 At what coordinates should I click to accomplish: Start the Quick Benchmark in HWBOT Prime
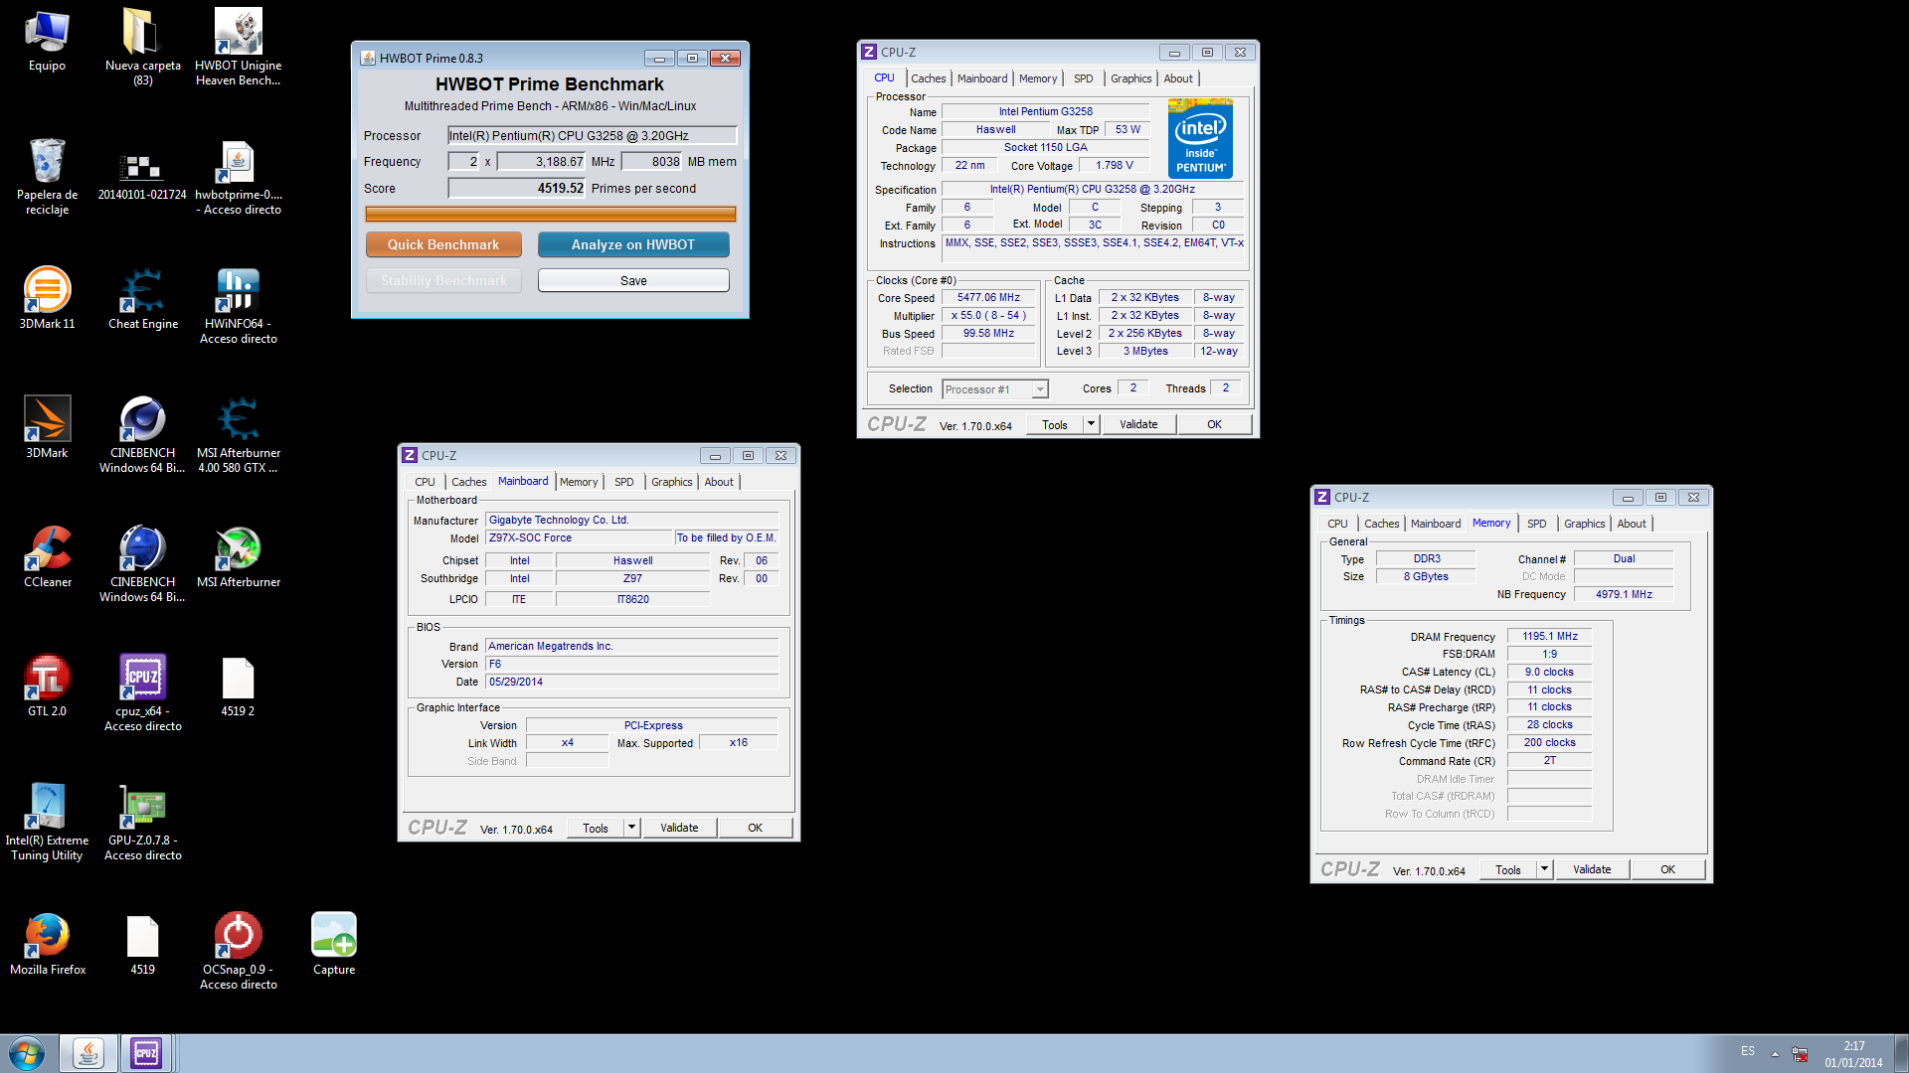443,244
